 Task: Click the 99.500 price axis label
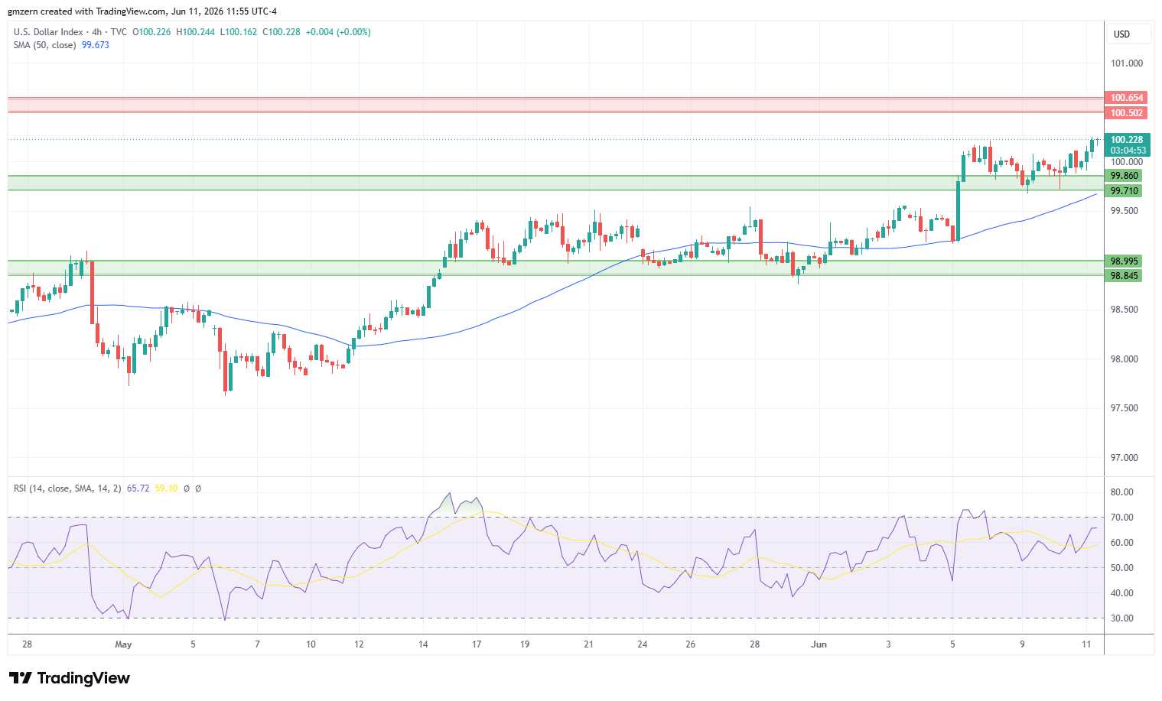[1125, 211]
